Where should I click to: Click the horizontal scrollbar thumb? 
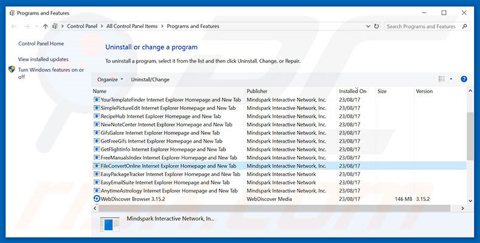coord(275,208)
